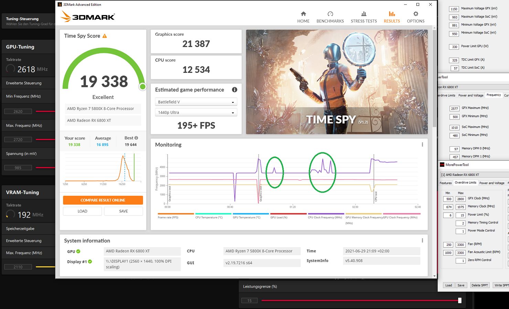Click the Time Spy preview image

(337, 82)
